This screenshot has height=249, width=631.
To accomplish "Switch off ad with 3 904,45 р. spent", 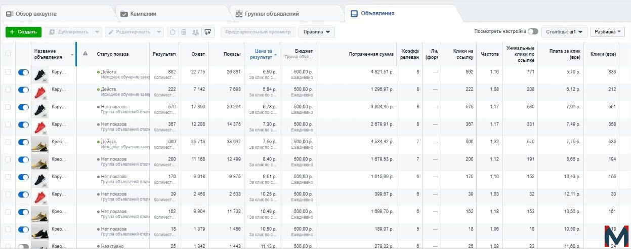I will coord(23,107).
